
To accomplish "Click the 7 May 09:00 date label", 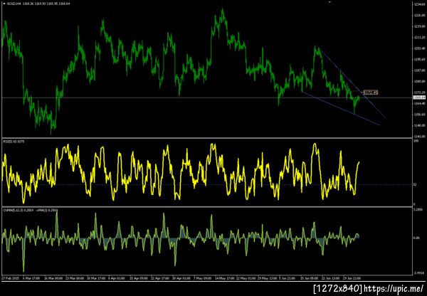I will [203, 279].
